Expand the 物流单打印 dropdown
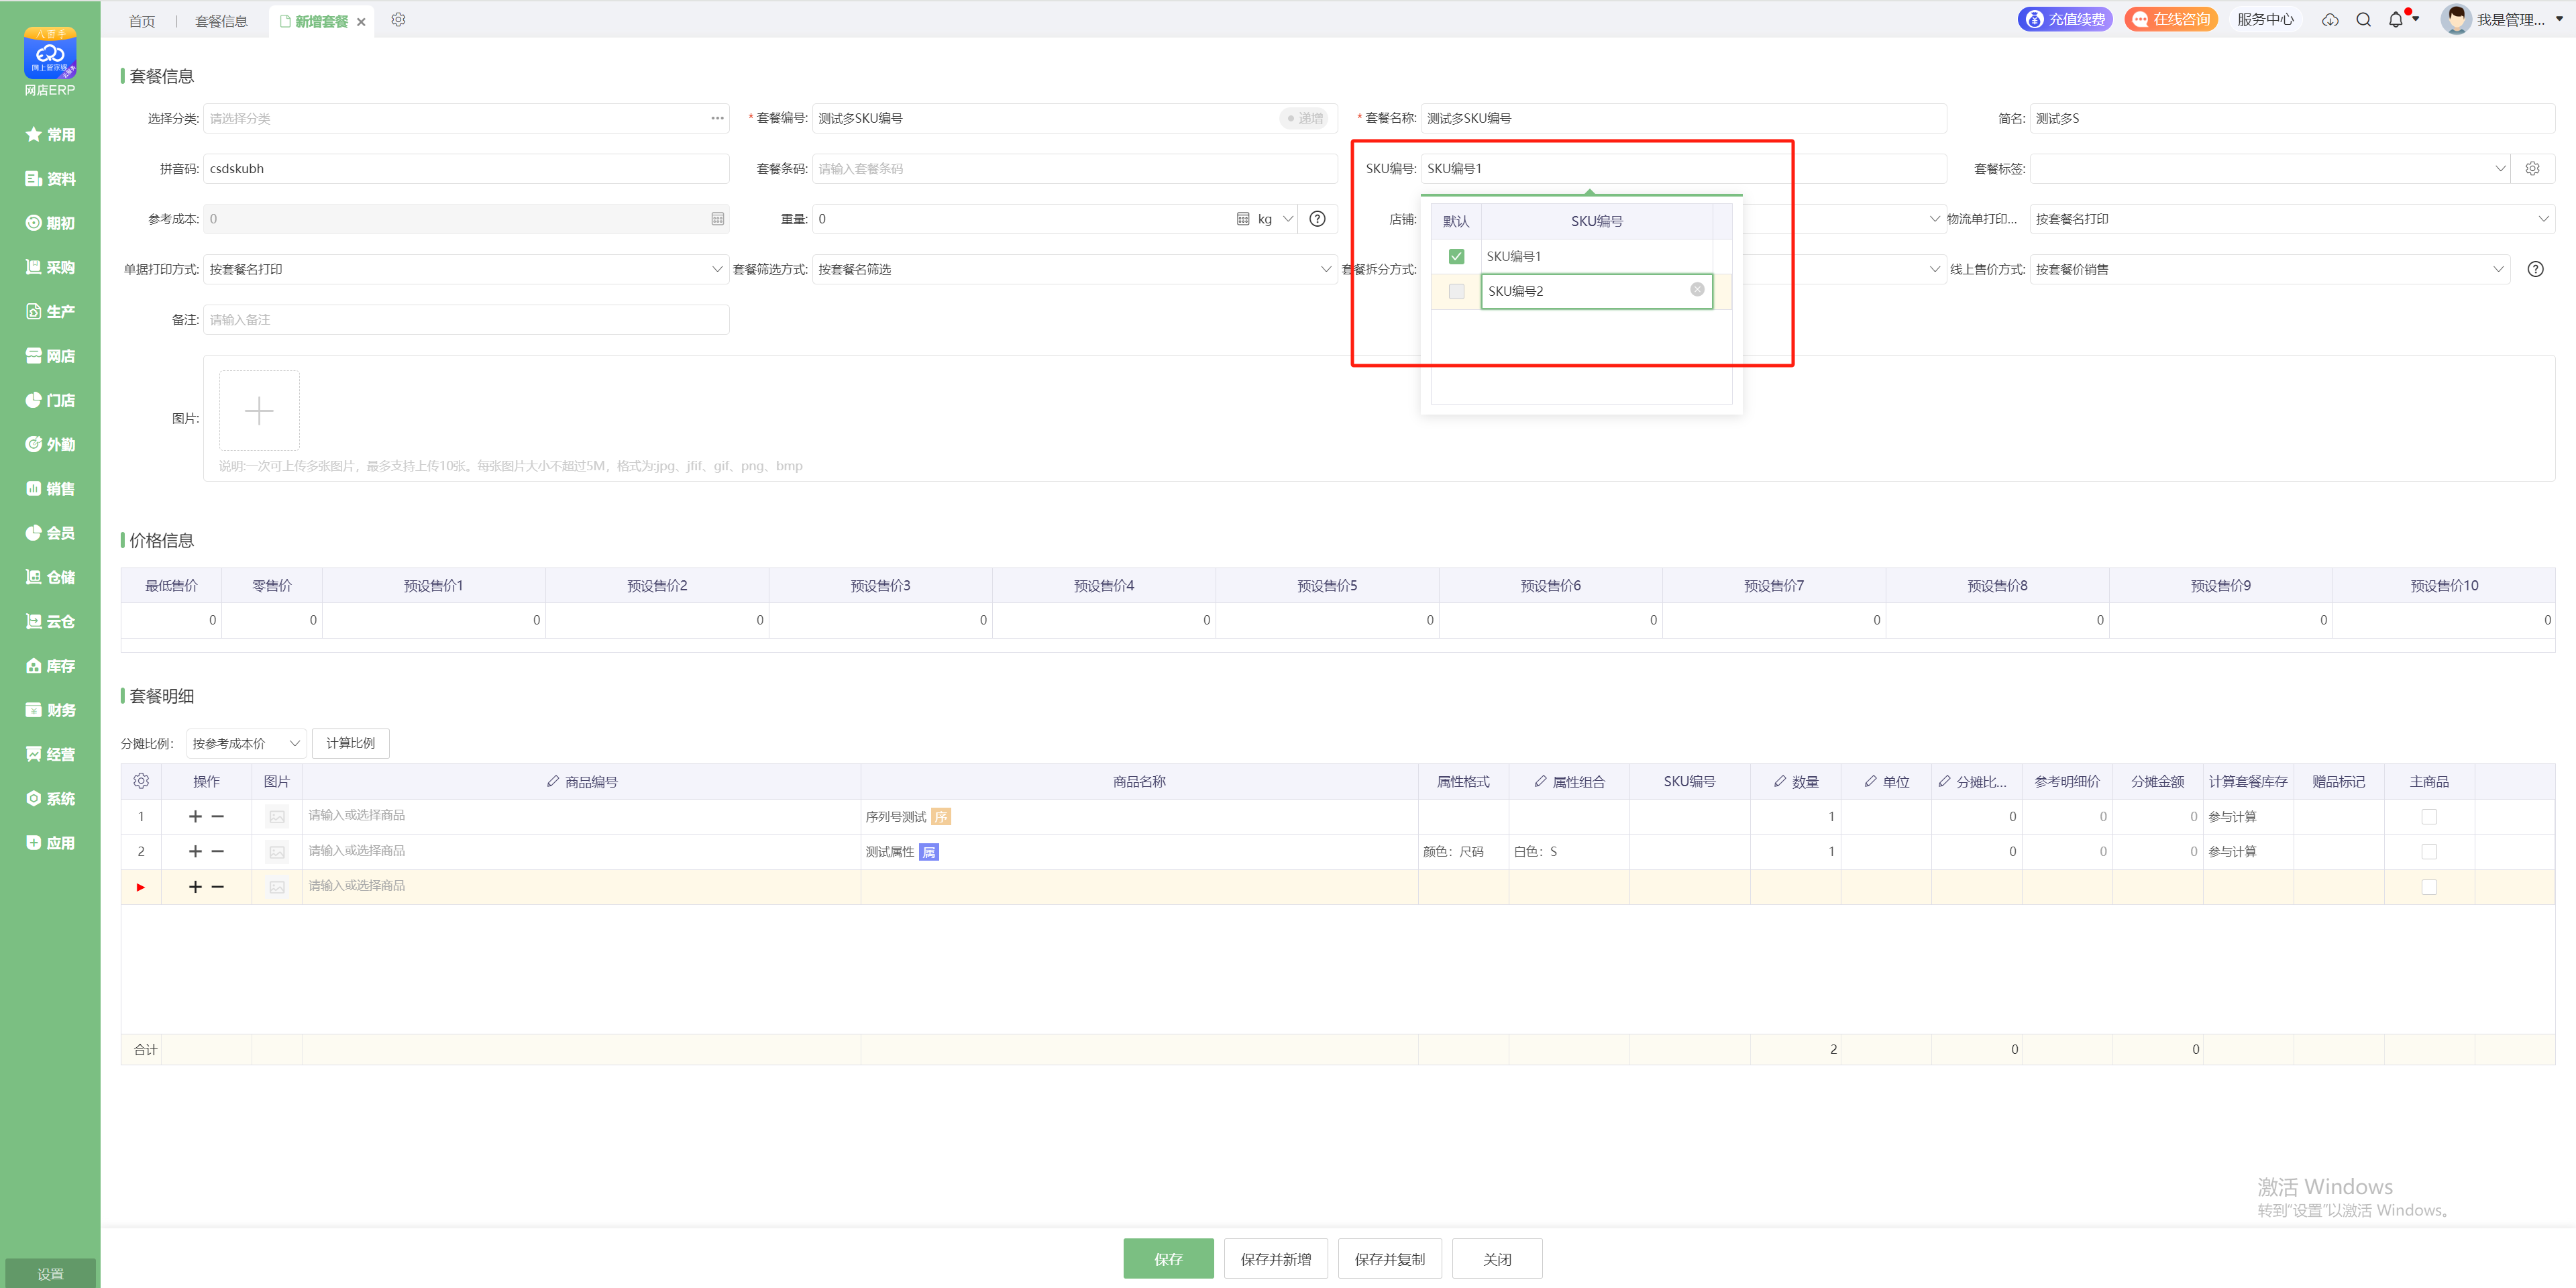2576x1288 pixels. click(x=2543, y=219)
